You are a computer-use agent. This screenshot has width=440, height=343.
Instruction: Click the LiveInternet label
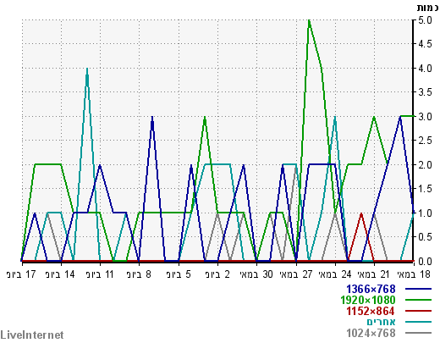32,335
